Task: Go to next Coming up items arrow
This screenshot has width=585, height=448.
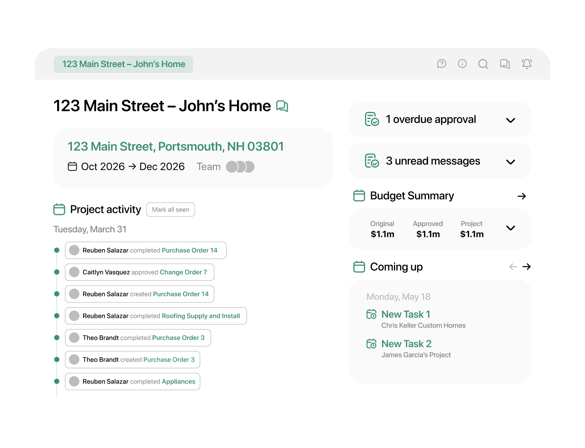Action: pos(527,267)
